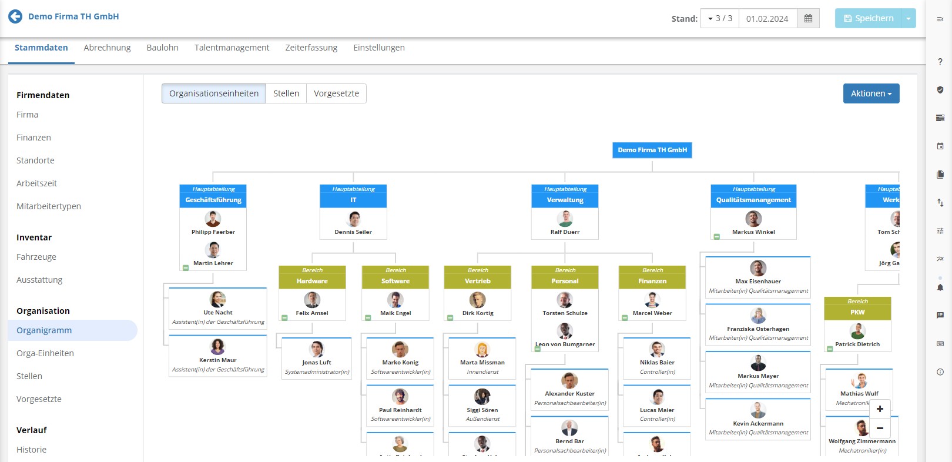Switch org chart view to Stellen
952x462 pixels.
(286, 93)
